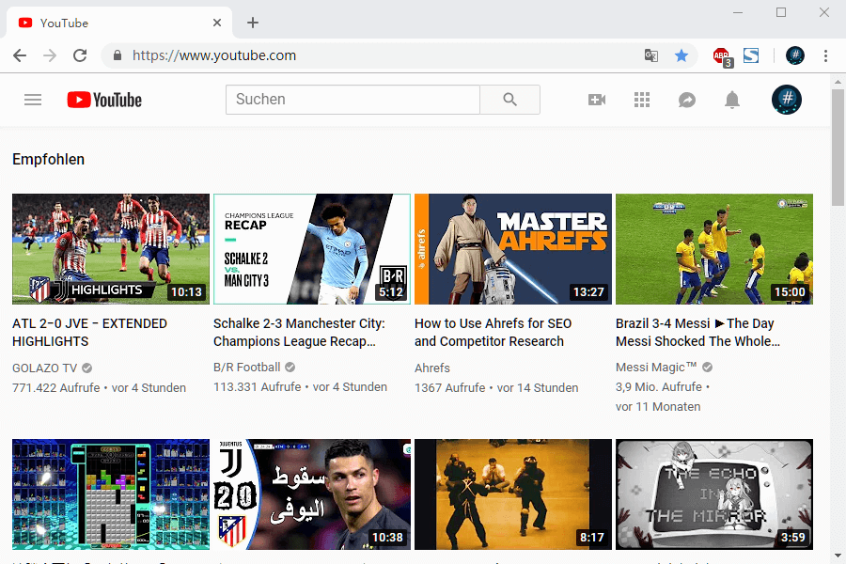Visit the B/R Football channel

(x=247, y=368)
